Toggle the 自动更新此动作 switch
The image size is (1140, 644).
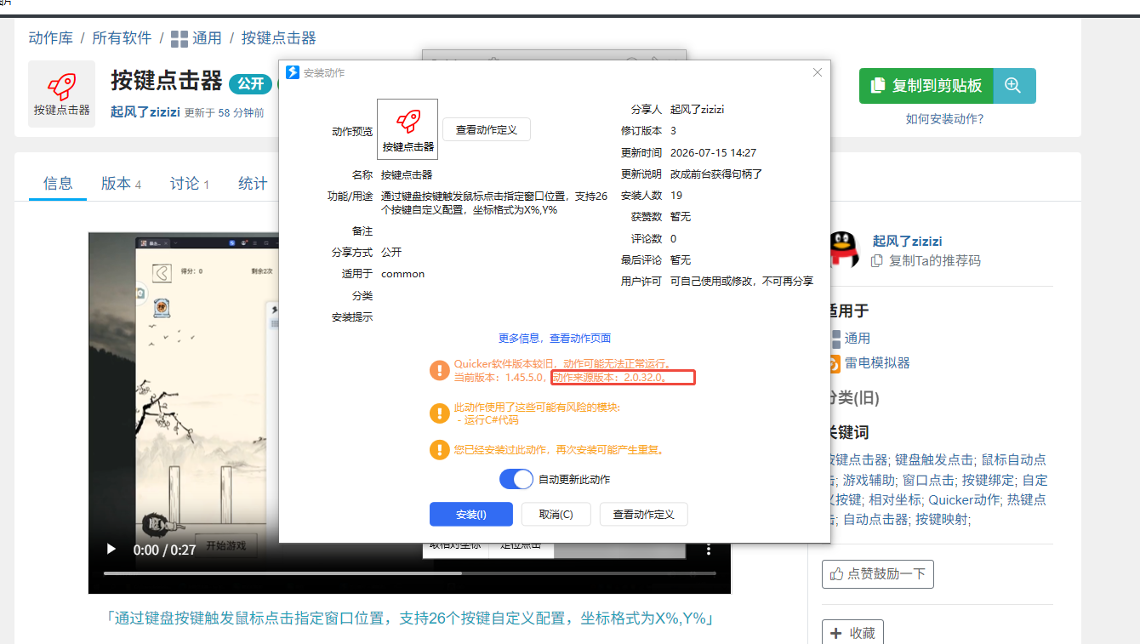tap(516, 480)
